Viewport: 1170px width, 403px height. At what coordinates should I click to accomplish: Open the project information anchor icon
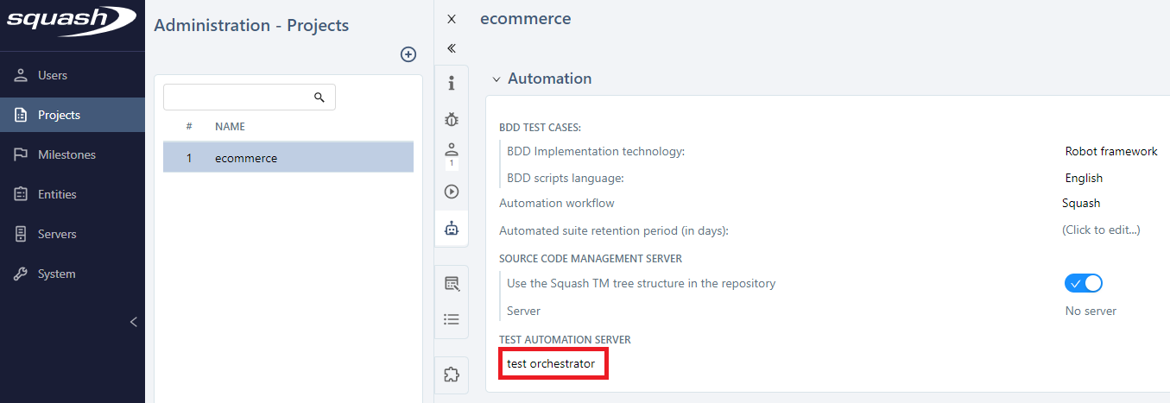coord(451,84)
